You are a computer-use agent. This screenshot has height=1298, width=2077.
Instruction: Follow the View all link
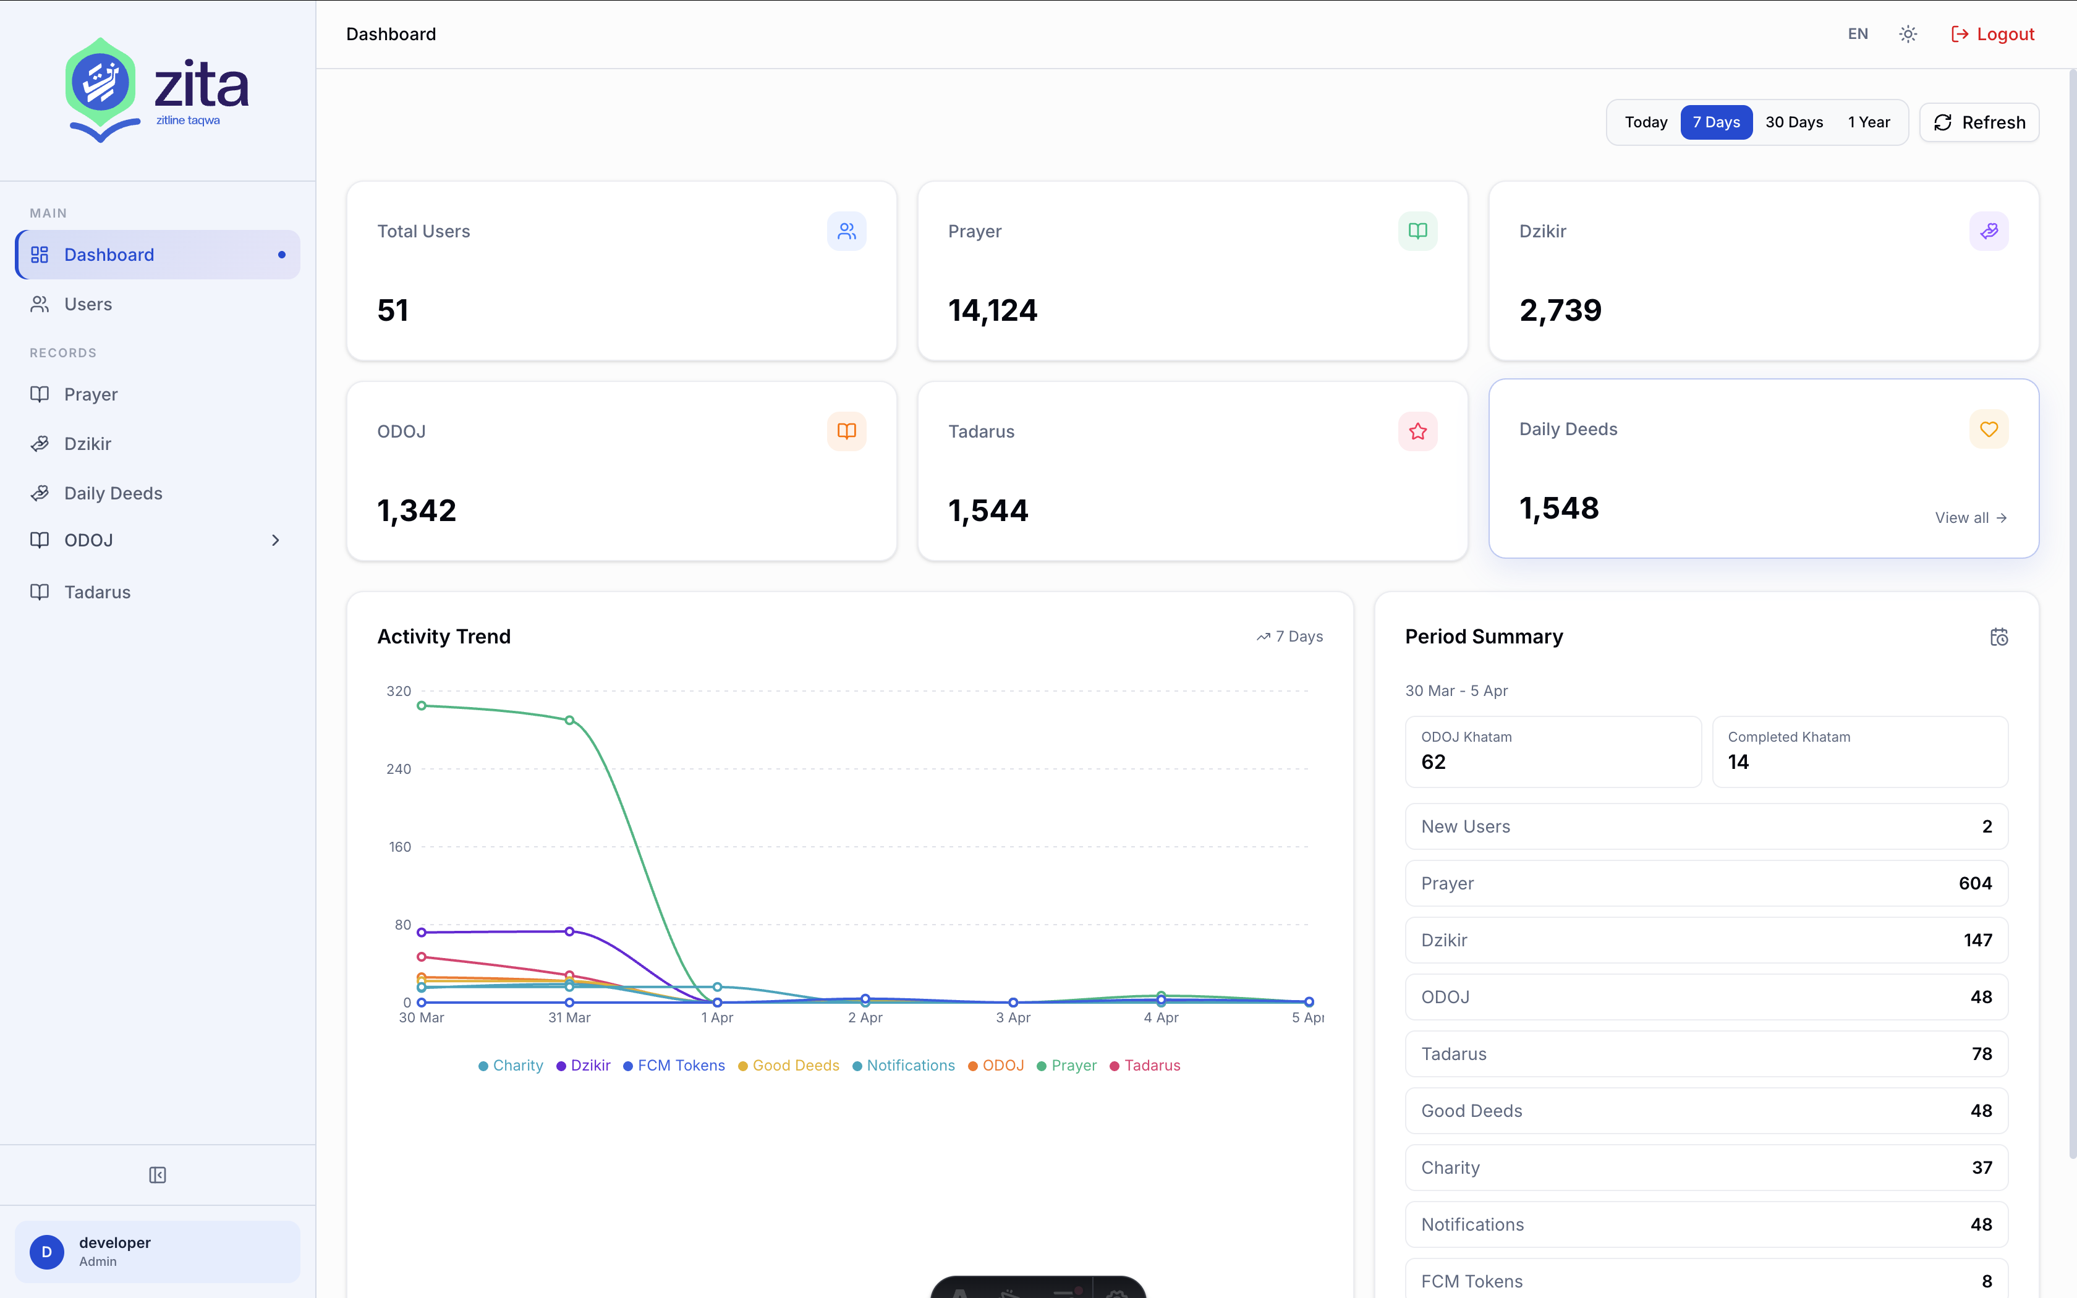tap(1971, 518)
